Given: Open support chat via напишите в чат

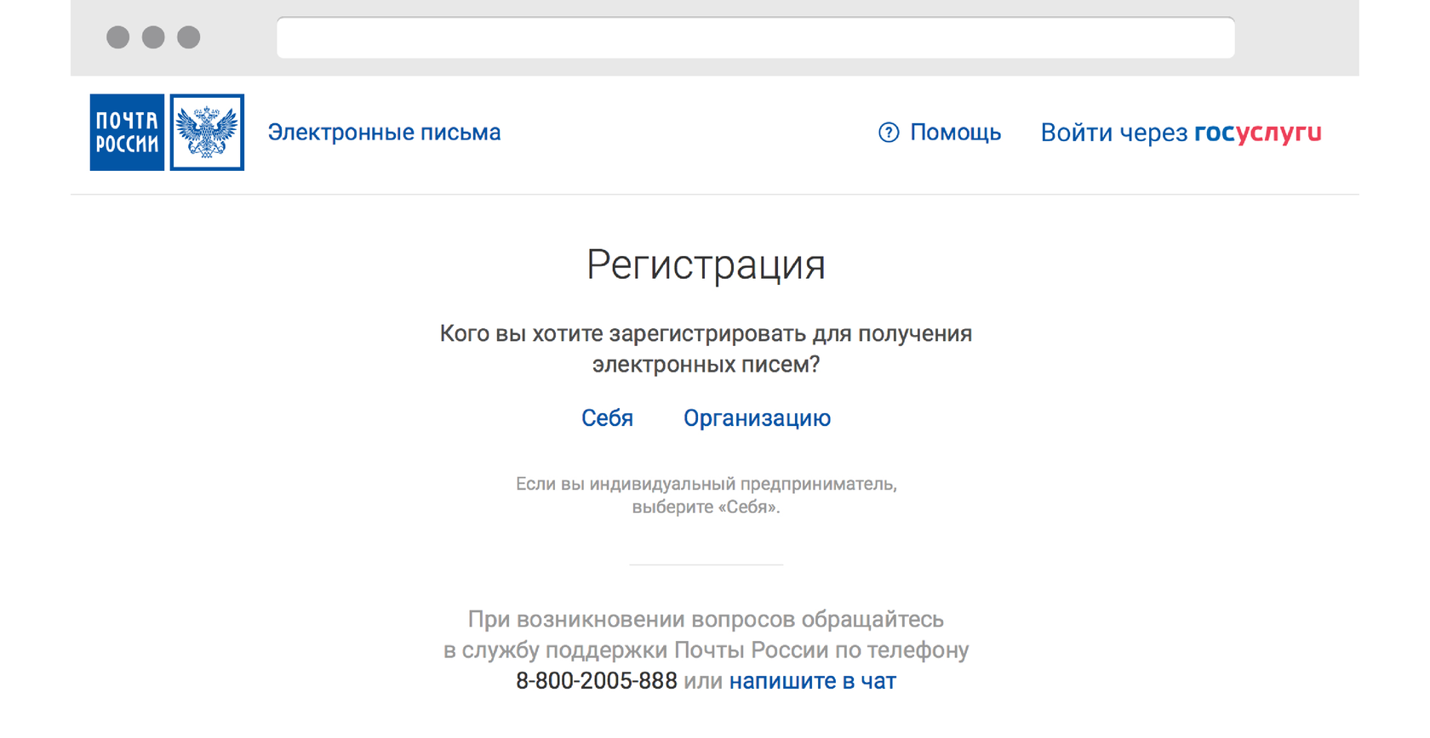Looking at the screenshot, I should point(812,681).
